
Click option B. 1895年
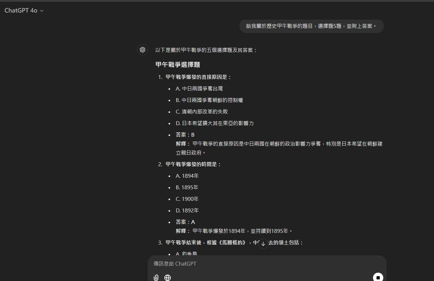click(187, 187)
